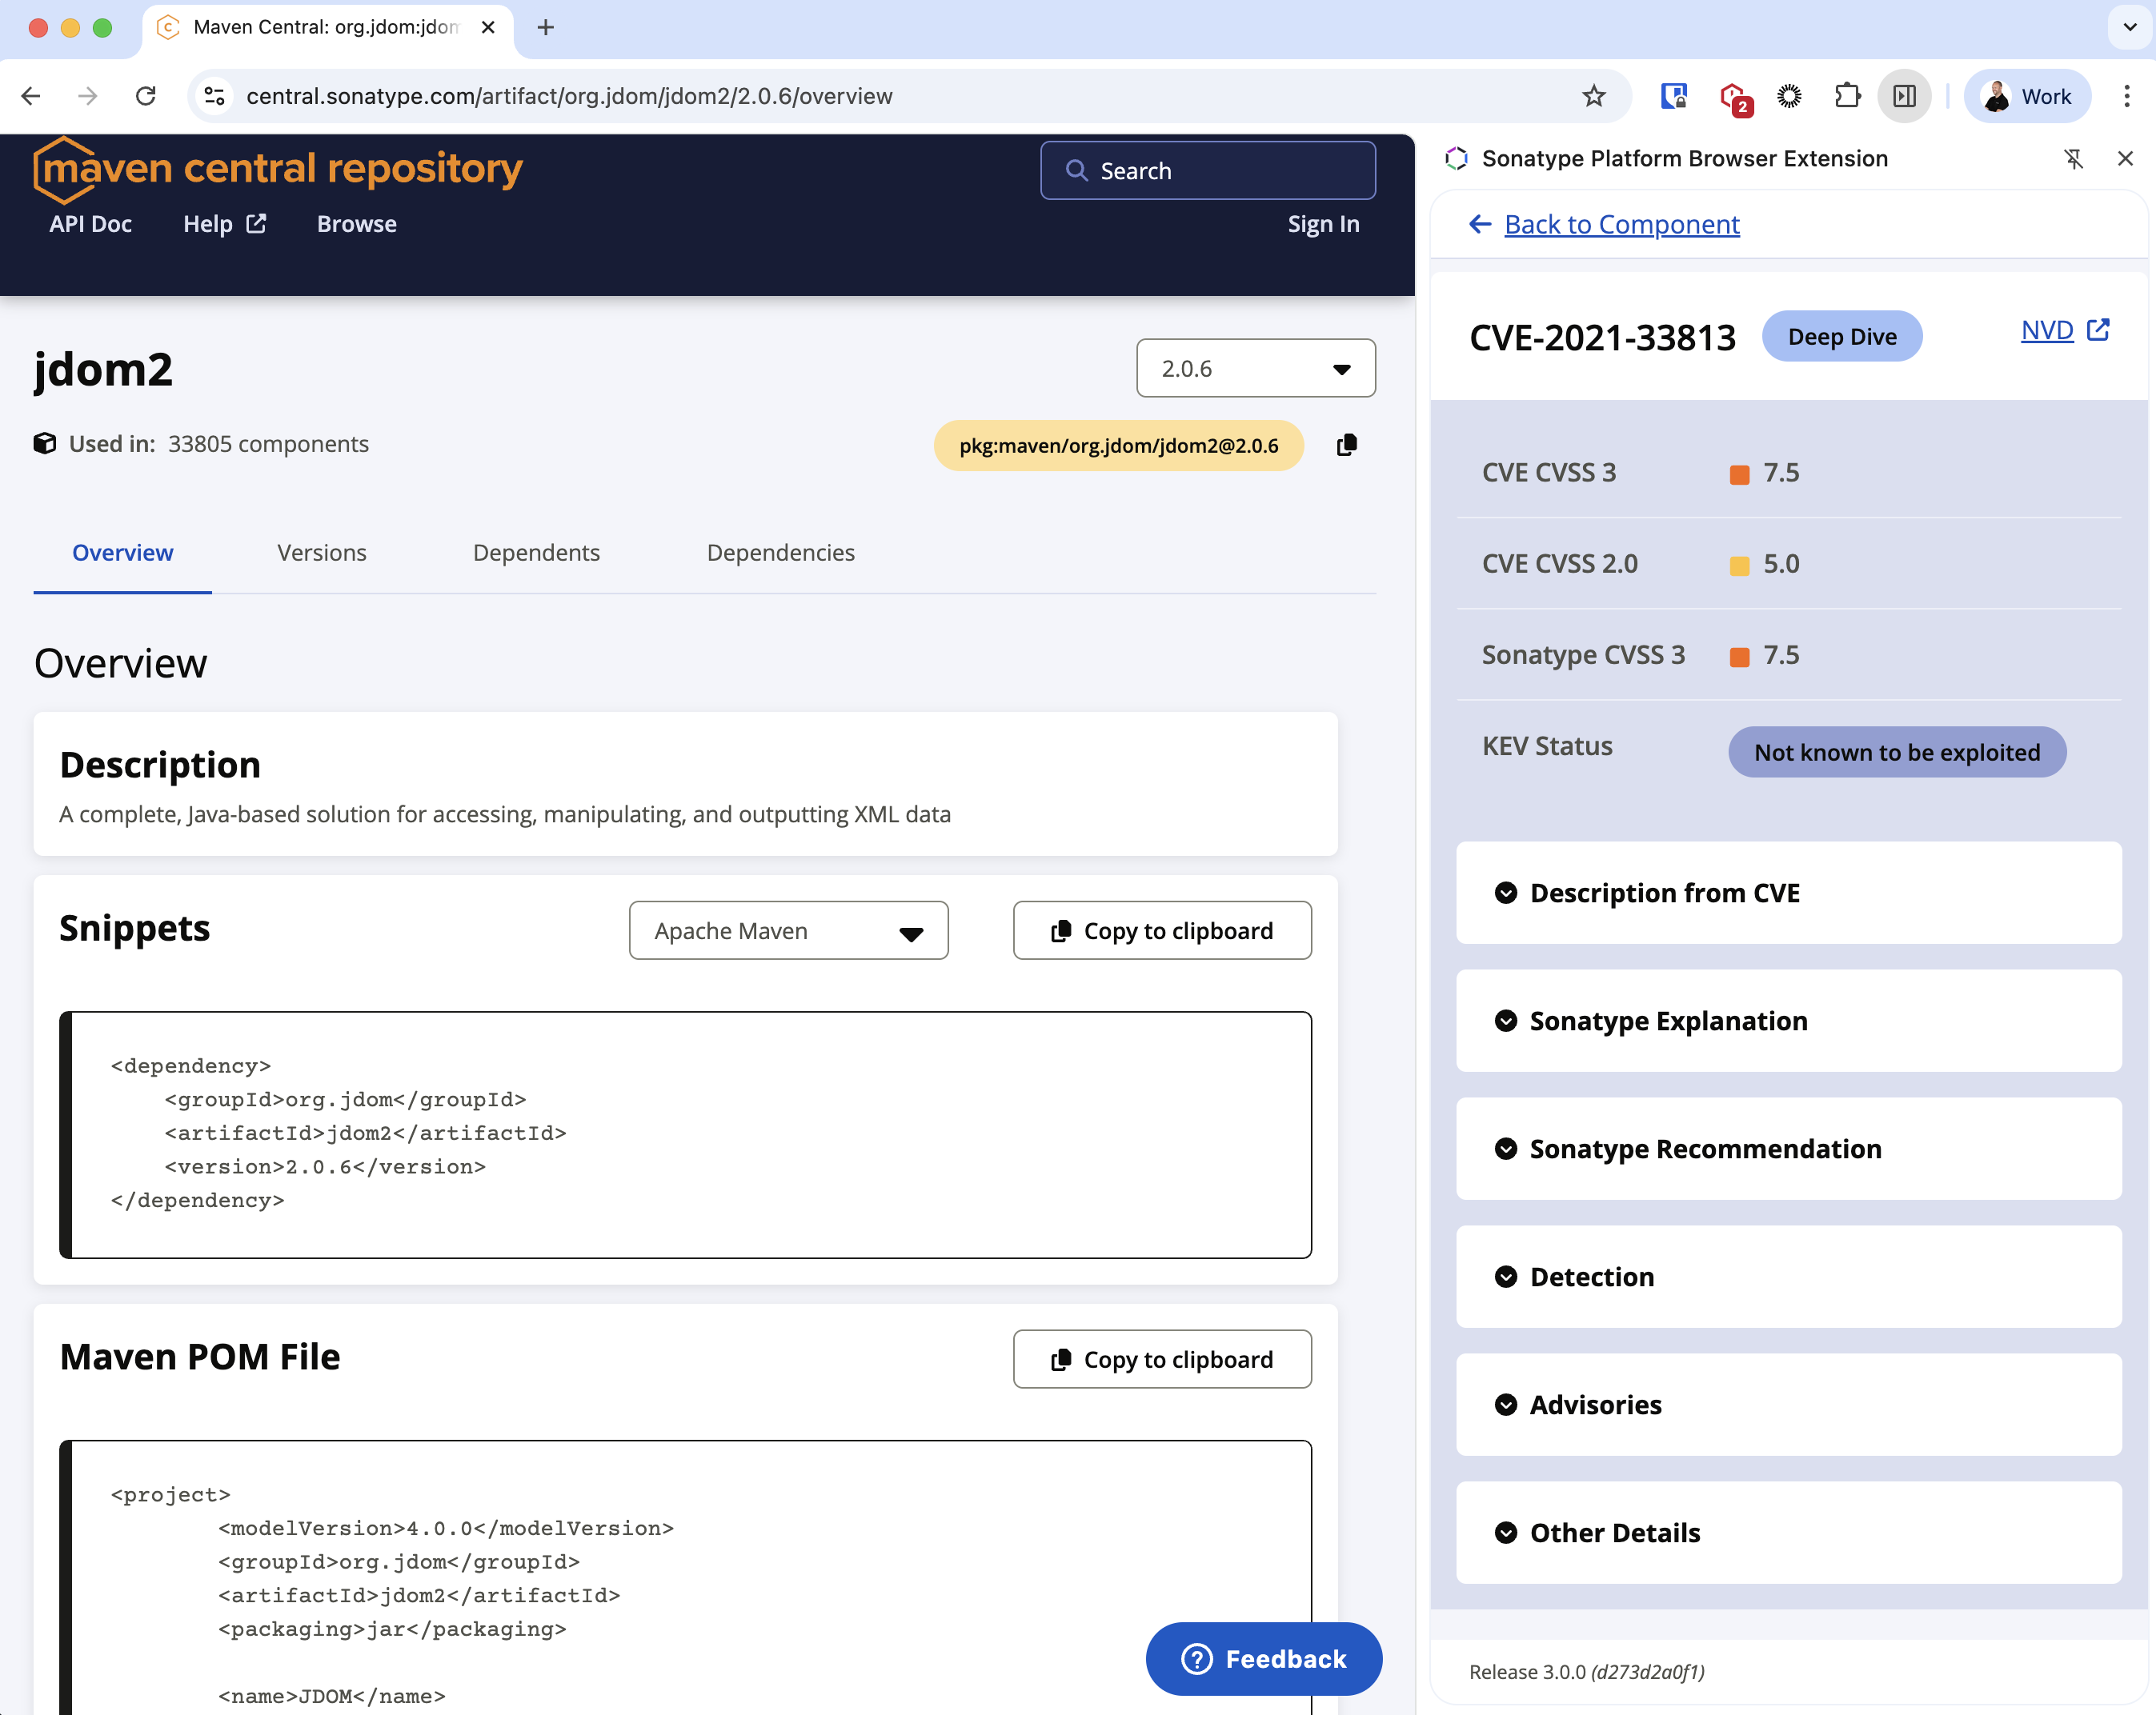The width and height of the screenshot is (2156, 1715).
Task: Click the Not known to be exploited badge
Action: point(1897,752)
